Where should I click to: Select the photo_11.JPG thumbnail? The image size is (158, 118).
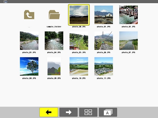click(104, 66)
